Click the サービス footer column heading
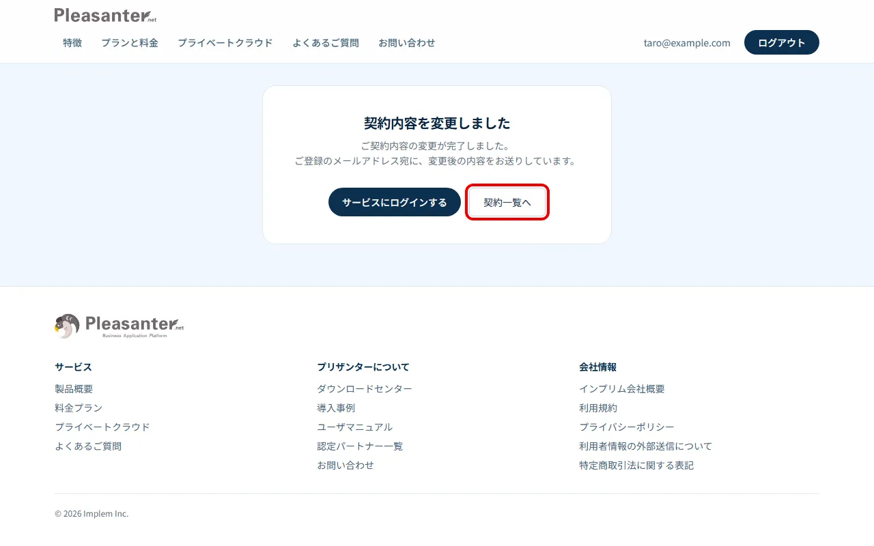Image resolution: width=874 pixels, height=546 pixels. tap(73, 367)
